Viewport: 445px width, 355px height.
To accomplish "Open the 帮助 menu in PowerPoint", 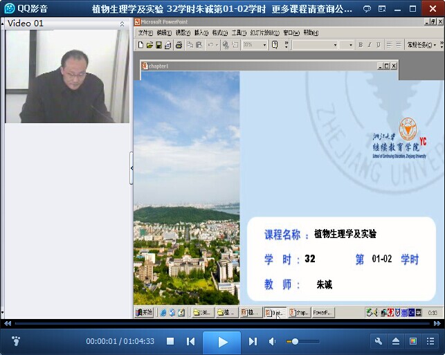I will coord(311,33).
